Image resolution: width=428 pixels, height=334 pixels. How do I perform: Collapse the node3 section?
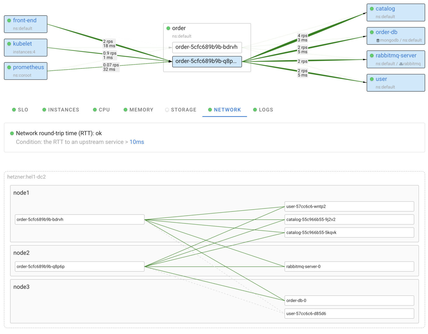click(21, 287)
